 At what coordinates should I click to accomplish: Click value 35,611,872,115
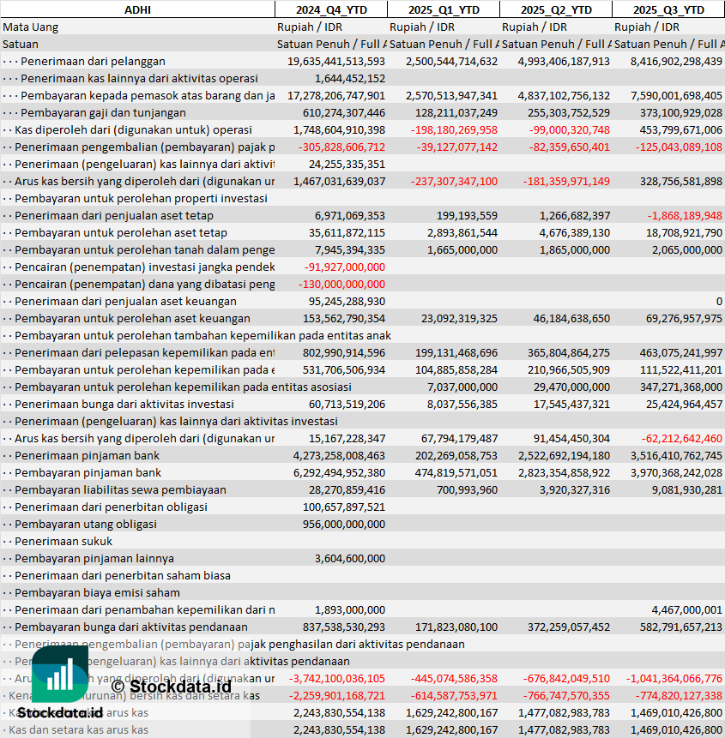(347, 233)
